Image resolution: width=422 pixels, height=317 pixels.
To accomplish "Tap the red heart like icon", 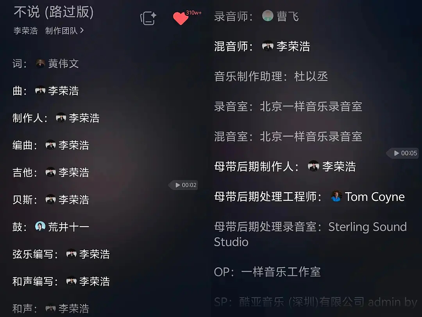I will coord(180,18).
